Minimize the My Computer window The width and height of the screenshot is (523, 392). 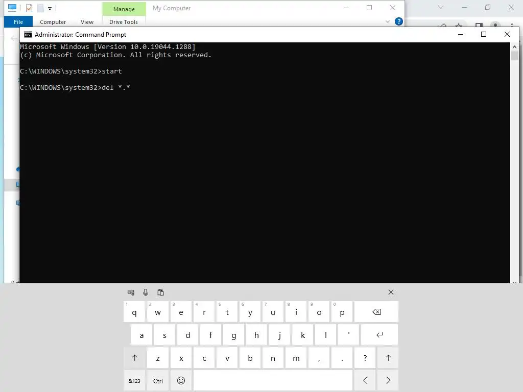346,8
